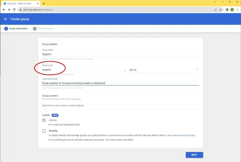Click the Create group title

(x=20, y=19)
